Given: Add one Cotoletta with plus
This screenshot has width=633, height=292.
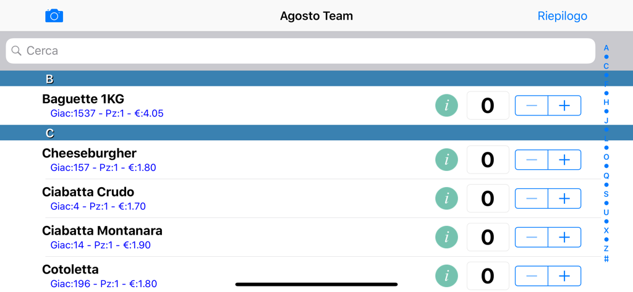Looking at the screenshot, I should click(x=564, y=276).
